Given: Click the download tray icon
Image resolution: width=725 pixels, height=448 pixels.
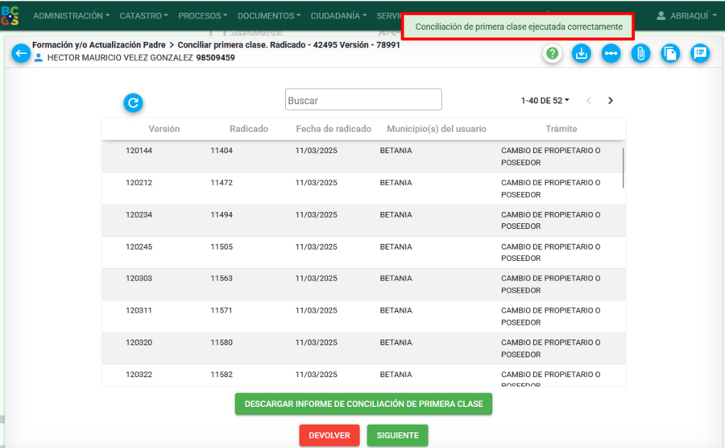Looking at the screenshot, I should coord(581,54).
